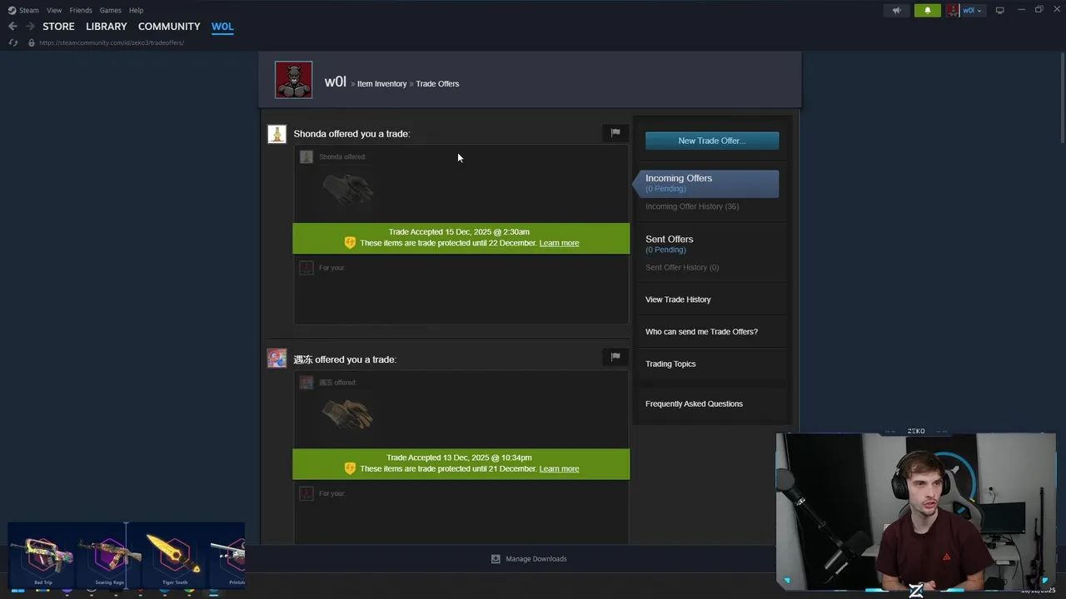Go back with the left arrow
Image resolution: width=1066 pixels, height=599 pixels.
point(12,27)
